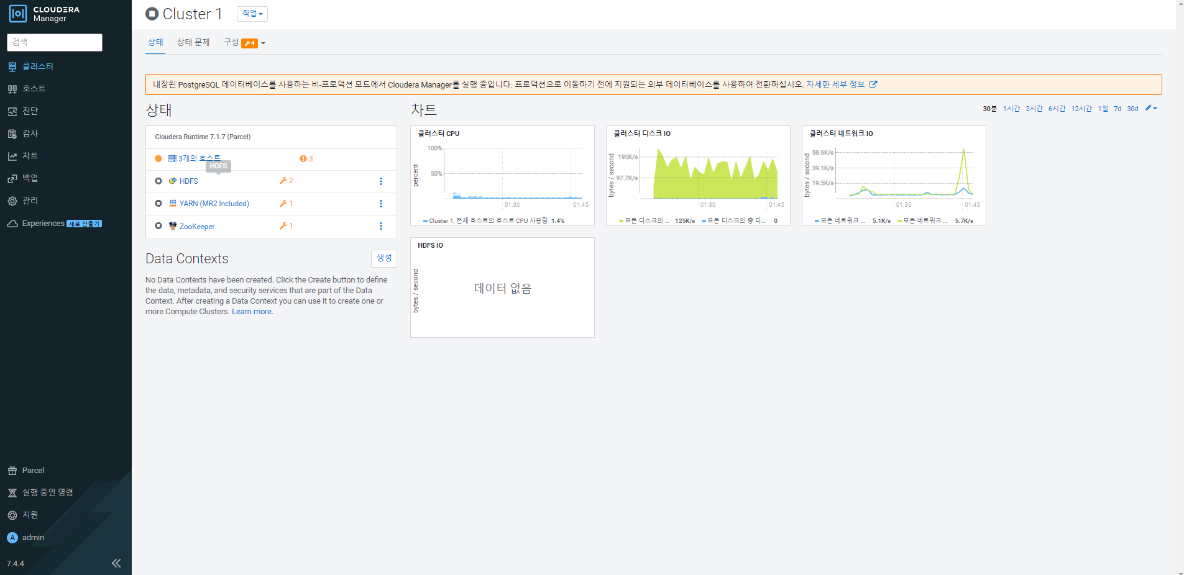Click the ZooKeeper stopped status indicator
This screenshot has height=575, width=1184.
(x=158, y=226)
